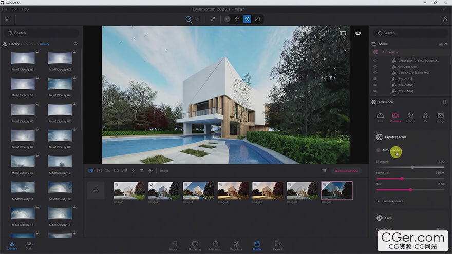Open the Render ambience settings icon
This screenshot has width=452, height=254.
[410, 116]
